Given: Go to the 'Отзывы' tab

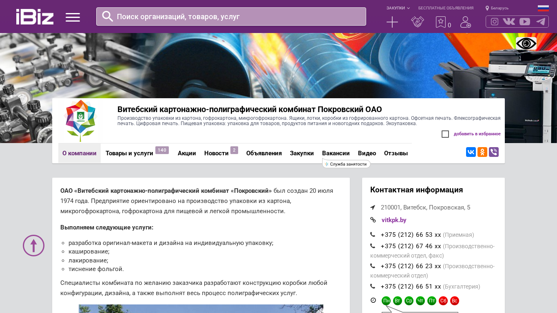Looking at the screenshot, I should click(396, 153).
